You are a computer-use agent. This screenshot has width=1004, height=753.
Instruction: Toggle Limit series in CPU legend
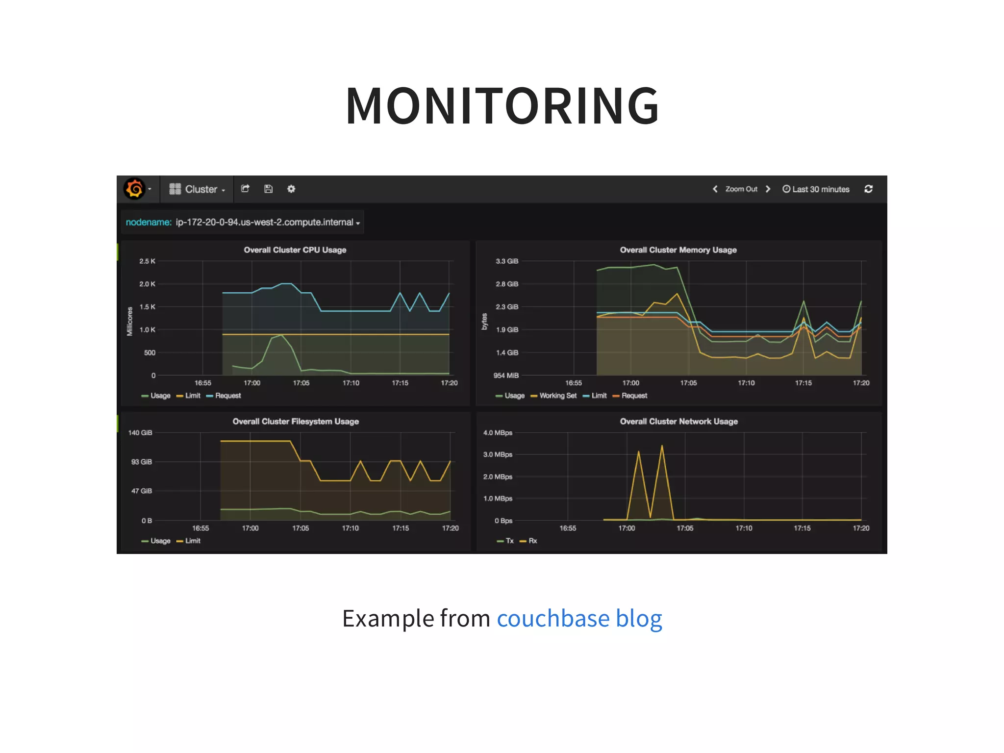point(188,396)
